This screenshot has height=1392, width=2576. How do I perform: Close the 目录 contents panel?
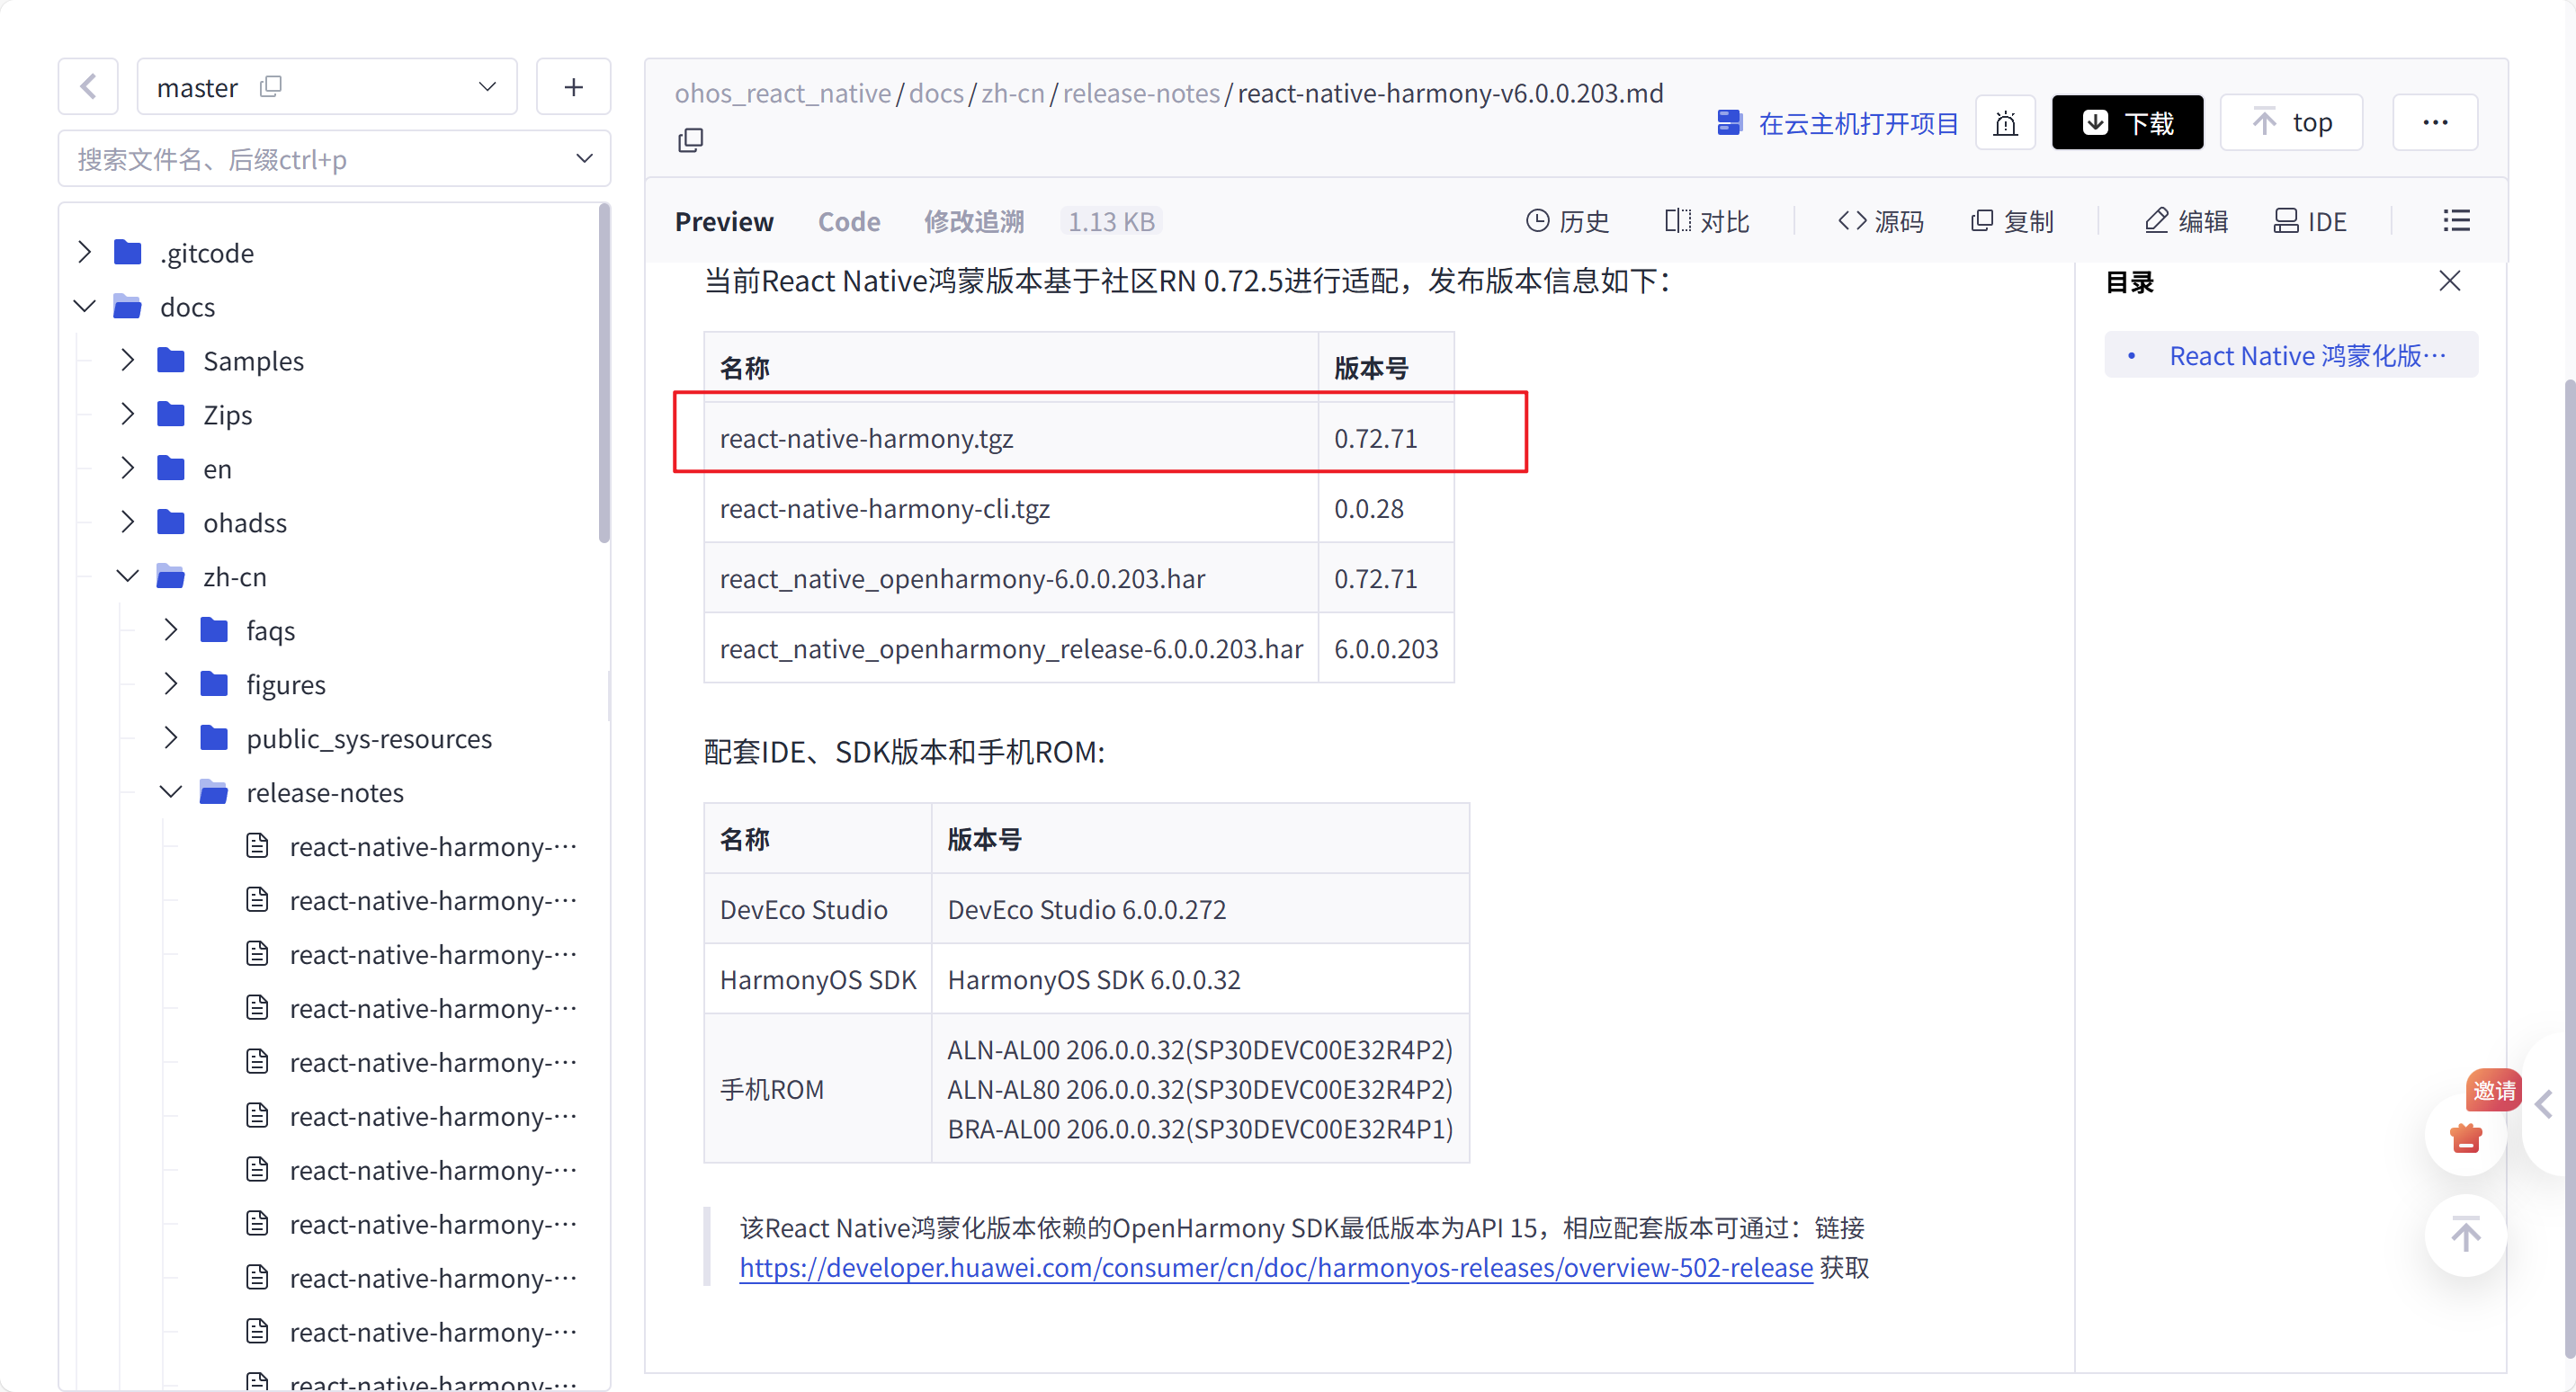pyautogui.click(x=2449, y=281)
